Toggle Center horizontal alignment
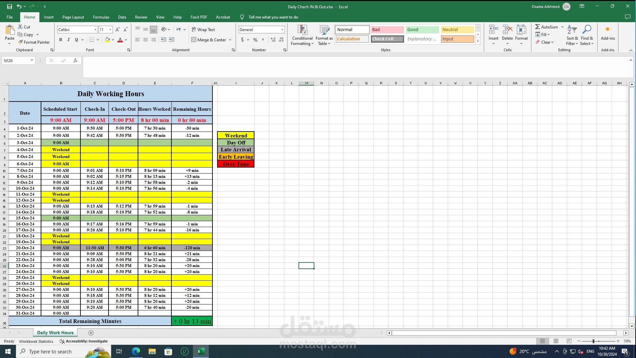Screen dimensions: 636x358 coord(146,40)
